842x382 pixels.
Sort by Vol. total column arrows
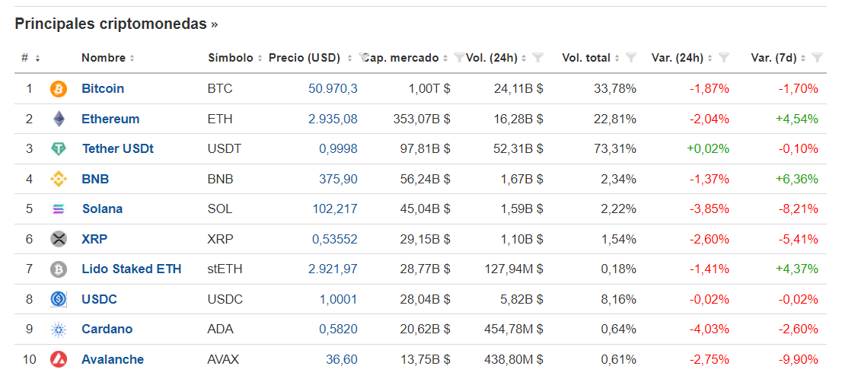coord(617,58)
